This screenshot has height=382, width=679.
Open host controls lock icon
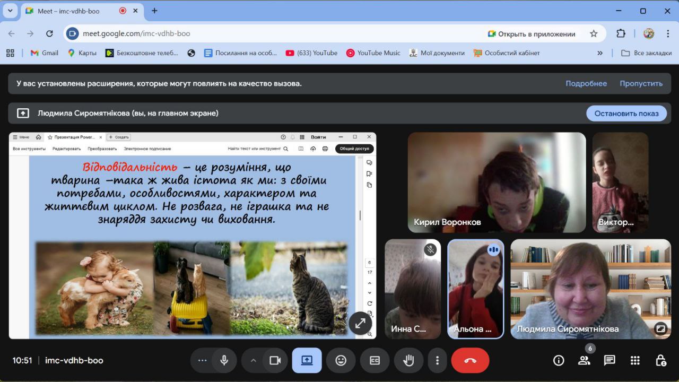(660, 360)
